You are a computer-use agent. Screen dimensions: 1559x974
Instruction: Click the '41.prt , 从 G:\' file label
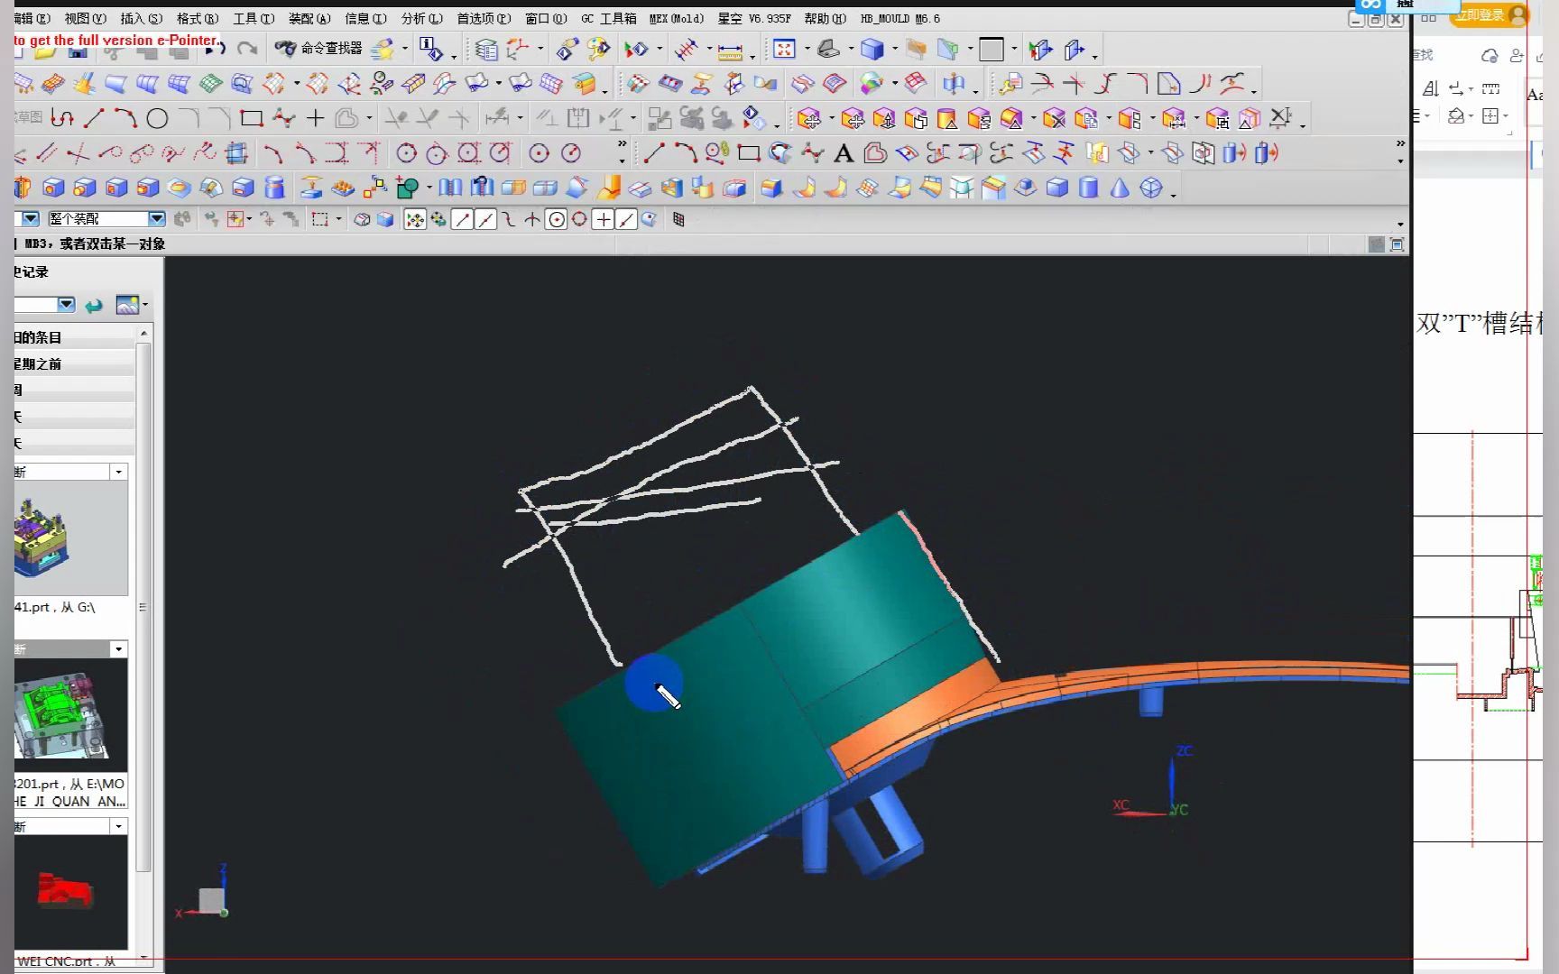pyautogui.click(x=55, y=607)
